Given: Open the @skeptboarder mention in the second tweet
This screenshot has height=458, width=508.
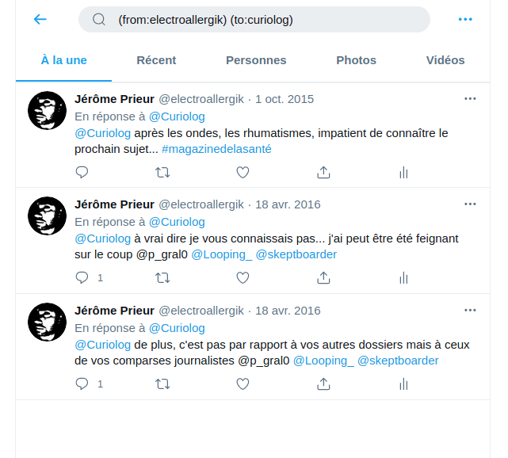Looking at the screenshot, I should pyautogui.click(x=296, y=254).
